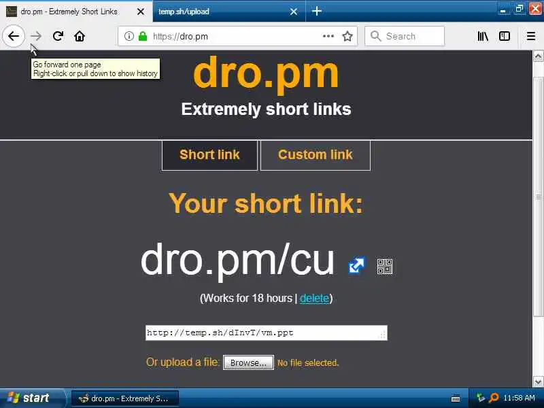Viewport: 544px width, 408px height.
Task: Click the vertical scrollbar thumb
Action: (x=538, y=197)
